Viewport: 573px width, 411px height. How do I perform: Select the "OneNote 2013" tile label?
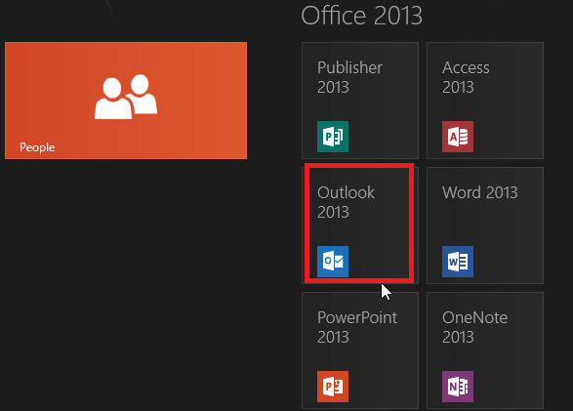click(x=474, y=327)
